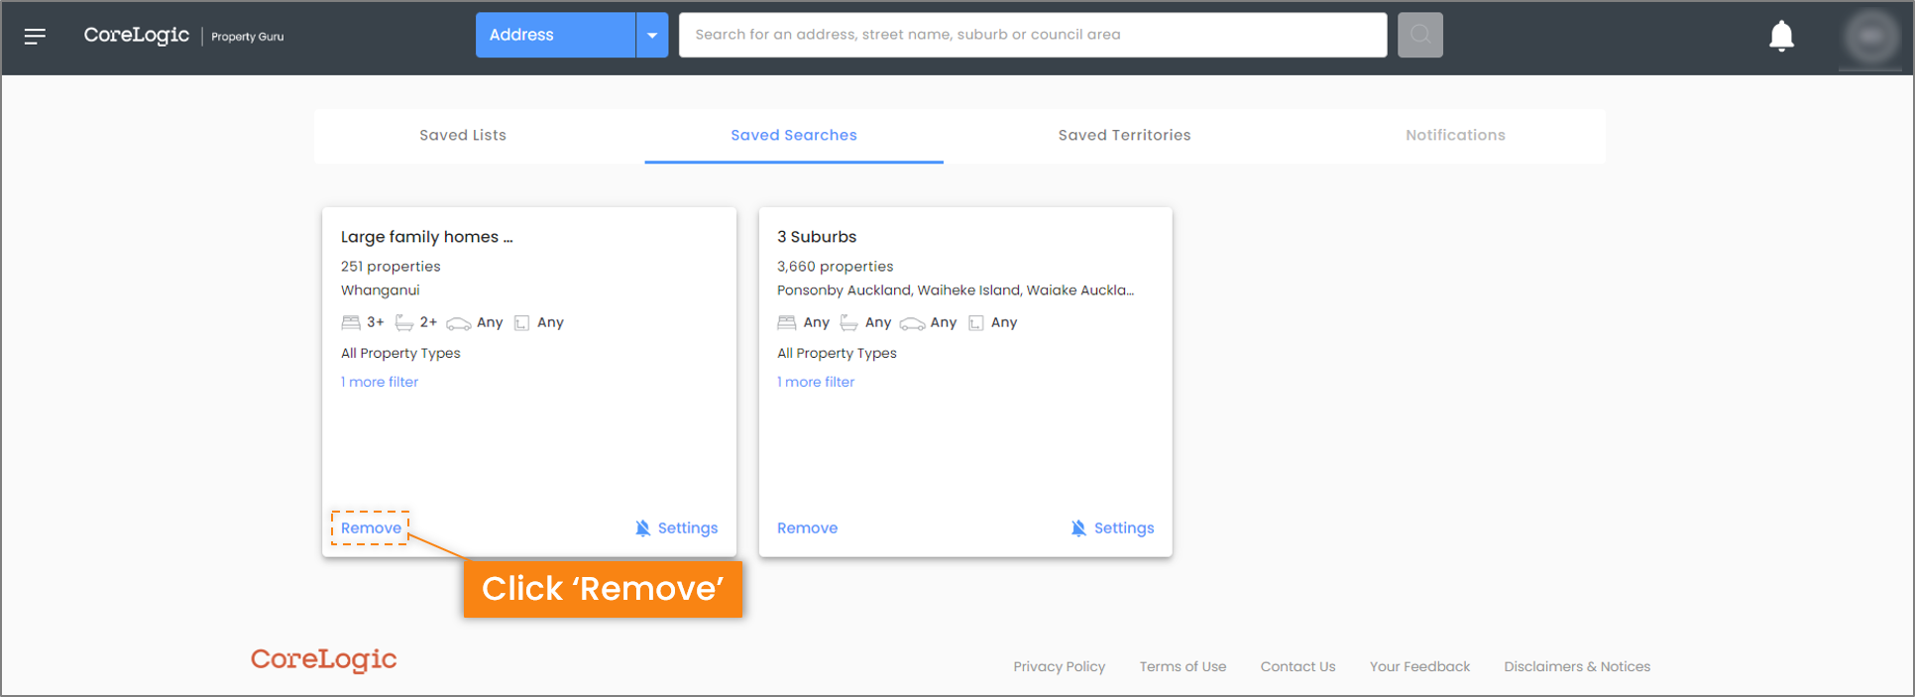
Task: Open Settings for Large family homes search
Action: (688, 527)
